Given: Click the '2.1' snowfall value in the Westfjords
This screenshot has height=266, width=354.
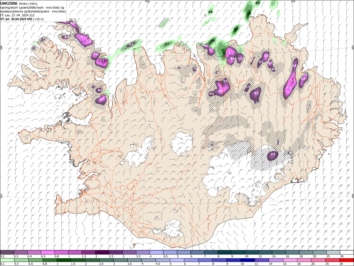Looking at the screenshot, I should (101, 61).
